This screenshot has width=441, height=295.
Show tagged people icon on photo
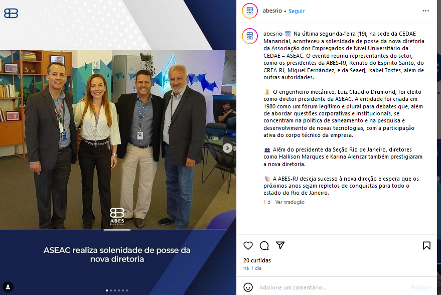click(x=8, y=287)
